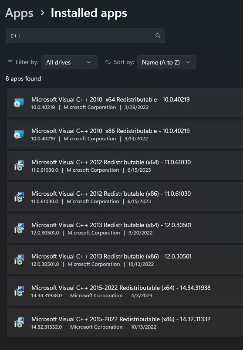The width and height of the screenshot is (243, 350).
Task: Click the 'Filter by:' label
Action: click(x=27, y=62)
